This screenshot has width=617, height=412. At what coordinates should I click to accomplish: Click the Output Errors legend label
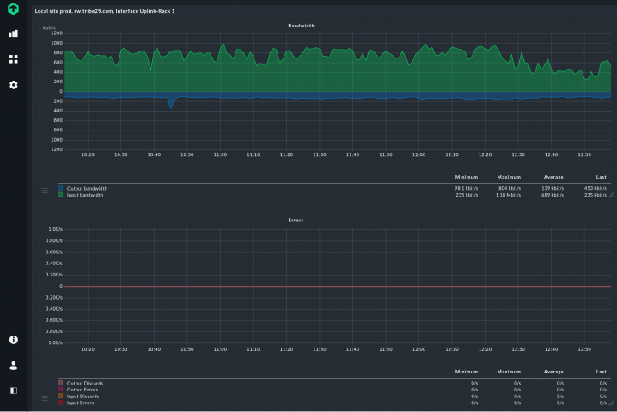point(82,390)
